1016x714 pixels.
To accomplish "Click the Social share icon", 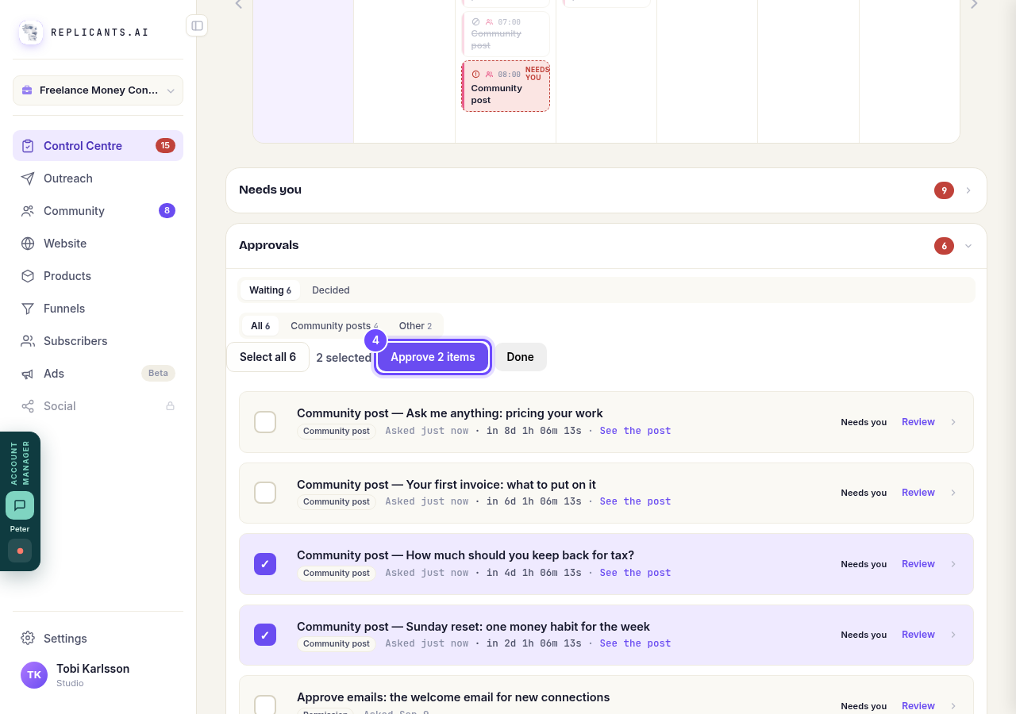I will point(28,406).
